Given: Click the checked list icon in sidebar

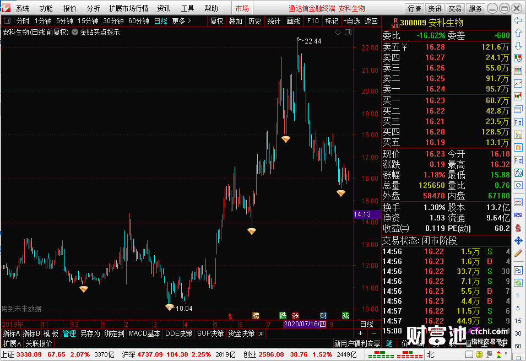Looking at the screenshot, I should 518,58.
